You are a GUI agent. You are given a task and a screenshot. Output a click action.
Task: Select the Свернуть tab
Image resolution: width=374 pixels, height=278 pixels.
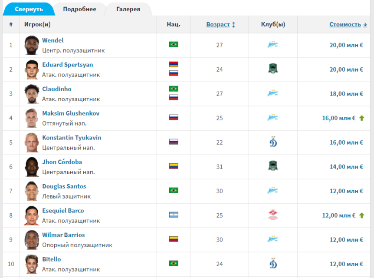(29, 9)
